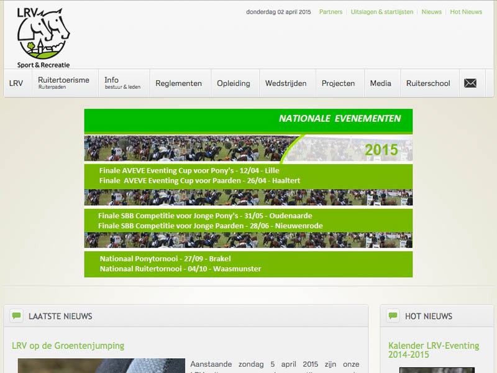Select the Finale AVEVE Eventing Cup Pony's line
The height and width of the screenshot is (373, 497).
click(x=189, y=170)
